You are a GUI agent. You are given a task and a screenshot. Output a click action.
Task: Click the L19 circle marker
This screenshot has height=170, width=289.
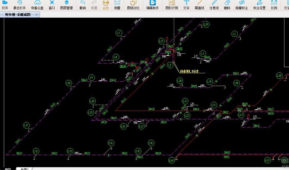[x=210, y=82]
